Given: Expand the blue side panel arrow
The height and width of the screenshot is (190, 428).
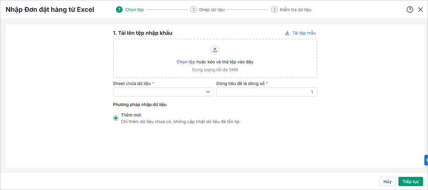Looking at the screenshot, I should coord(426,160).
